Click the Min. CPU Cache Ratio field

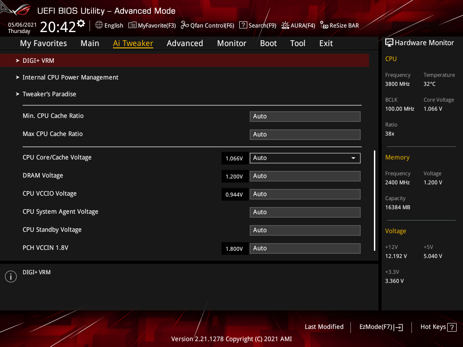click(305, 117)
